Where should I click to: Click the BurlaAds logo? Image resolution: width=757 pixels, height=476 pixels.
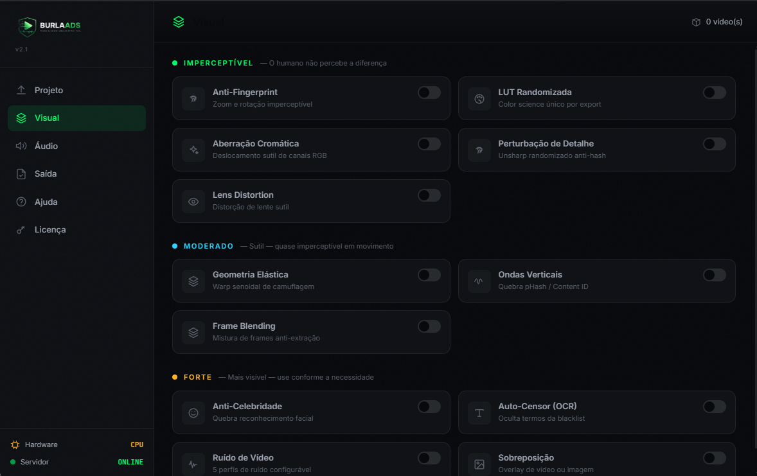point(49,26)
